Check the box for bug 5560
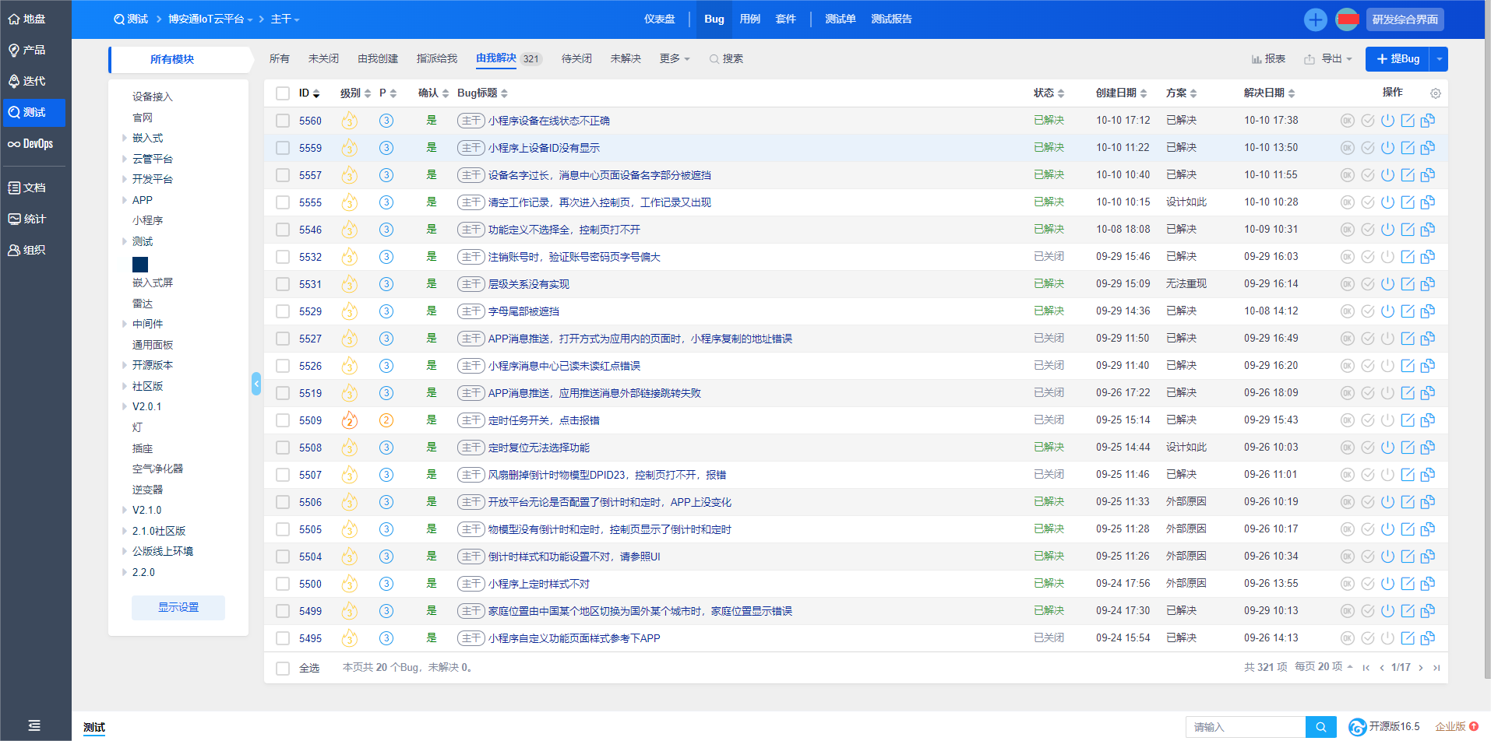The width and height of the screenshot is (1491, 741). pos(283,121)
